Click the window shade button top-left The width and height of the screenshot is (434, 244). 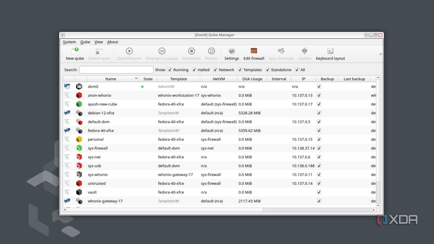tap(63, 35)
